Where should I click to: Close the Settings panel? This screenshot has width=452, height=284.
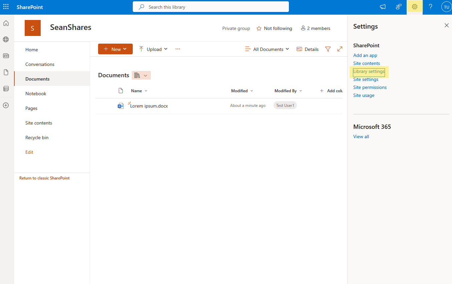click(447, 25)
